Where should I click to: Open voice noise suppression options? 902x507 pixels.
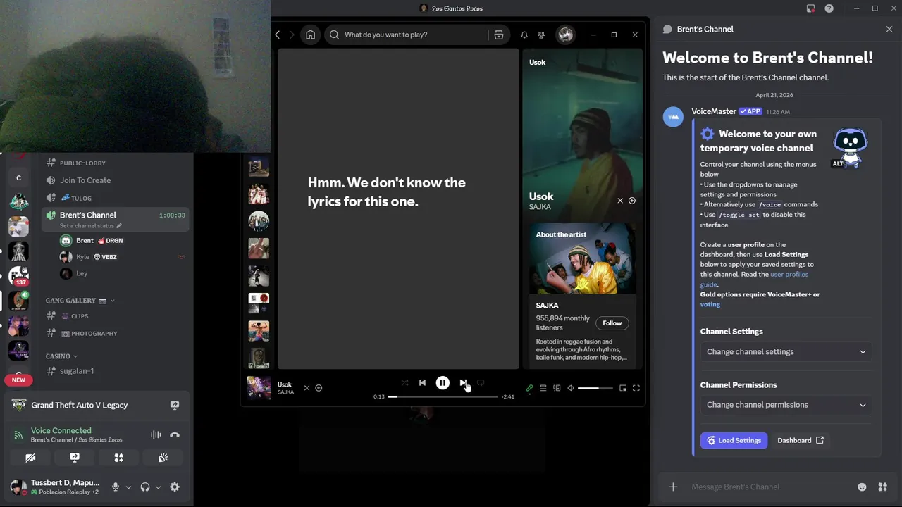(156, 435)
